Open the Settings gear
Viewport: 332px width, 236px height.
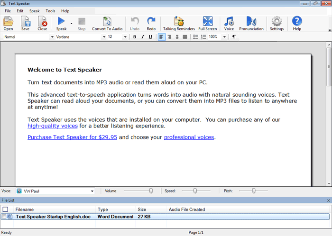[x=277, y=23]
